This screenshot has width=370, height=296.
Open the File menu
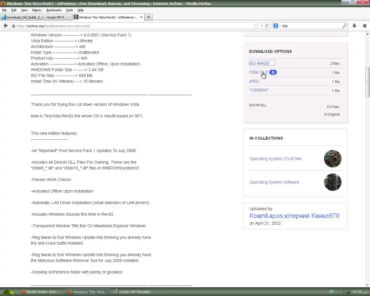point(4,10)
